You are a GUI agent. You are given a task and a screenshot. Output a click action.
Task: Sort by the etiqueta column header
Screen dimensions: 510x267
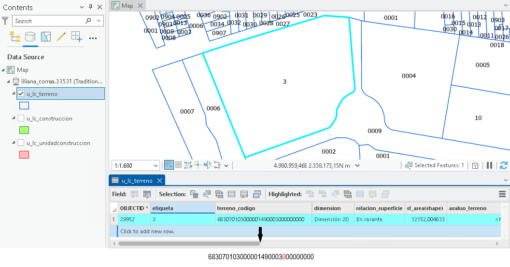coord(183,208)
